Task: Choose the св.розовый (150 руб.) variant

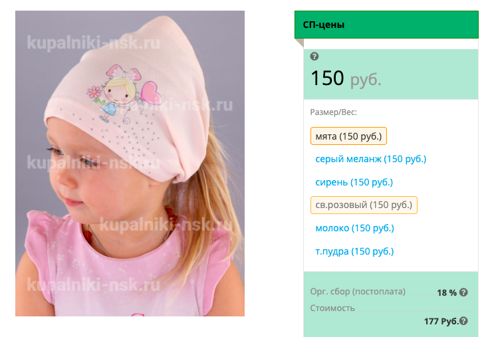Action: pos(364,205)
